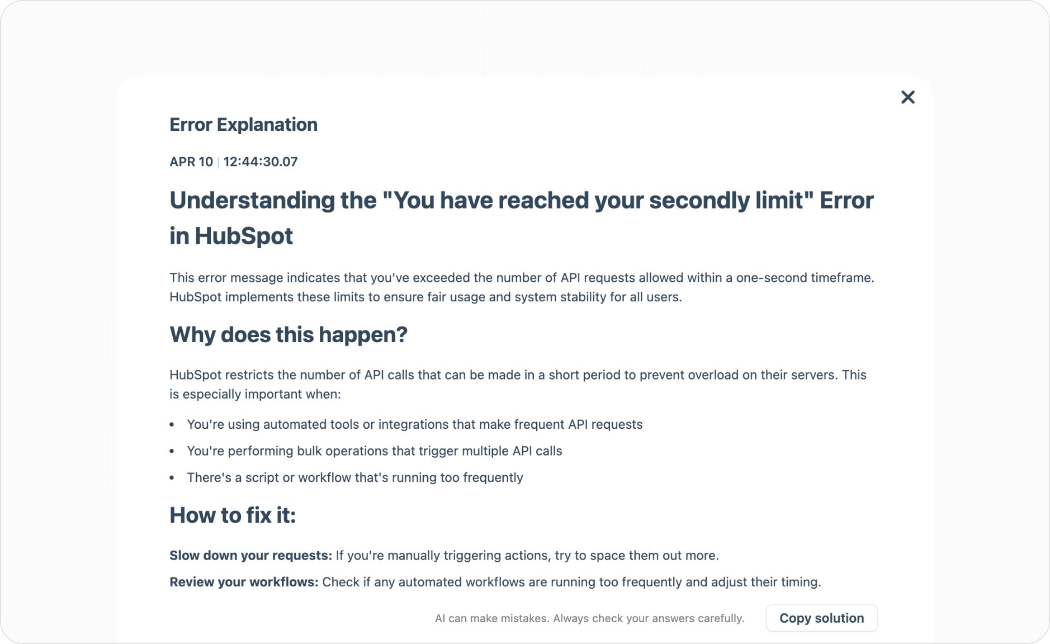Click the bulk operations bullet item
The image size is (1050, 644).
click(375, 451)
